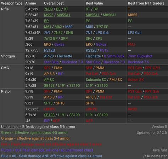
Task: Click the underlined '7N37' round
Action: click(x=58, y=33)
